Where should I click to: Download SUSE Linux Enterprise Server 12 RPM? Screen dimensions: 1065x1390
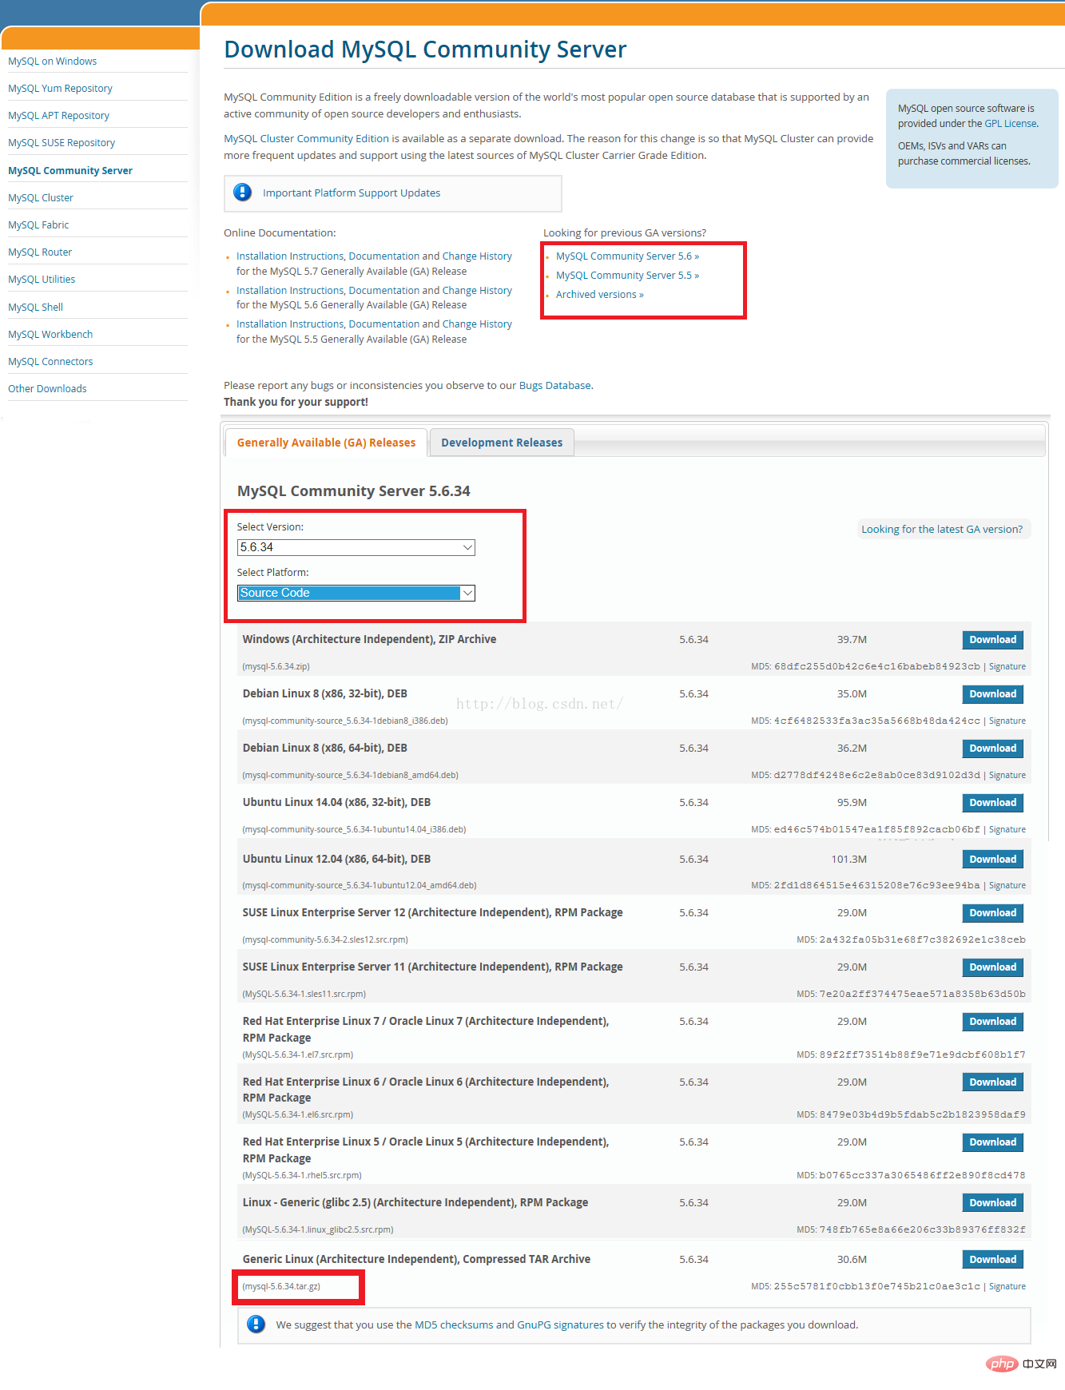[992, 913]
